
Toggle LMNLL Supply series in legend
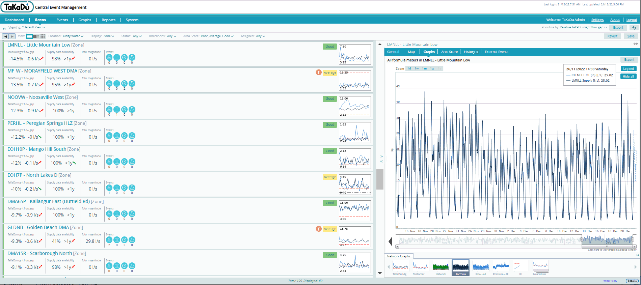click(x=588, y=81)
